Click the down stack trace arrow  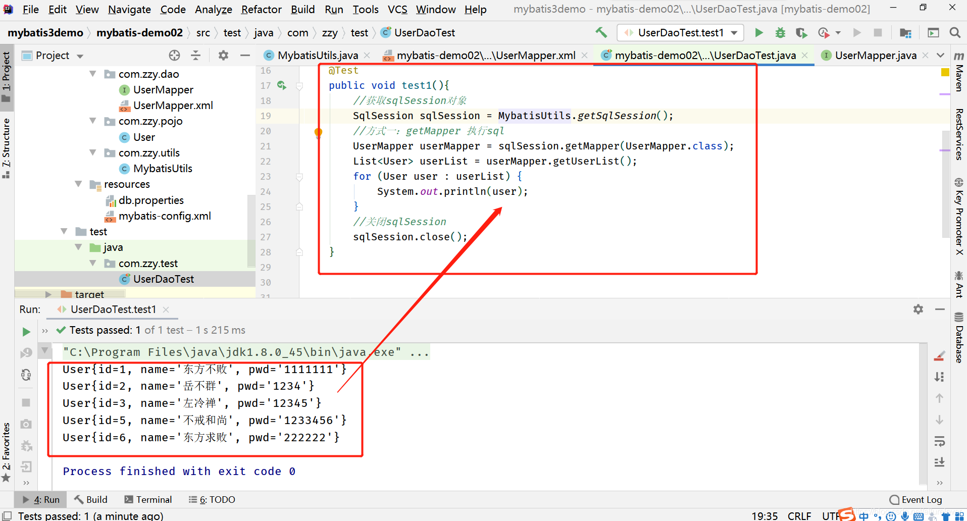939,420
